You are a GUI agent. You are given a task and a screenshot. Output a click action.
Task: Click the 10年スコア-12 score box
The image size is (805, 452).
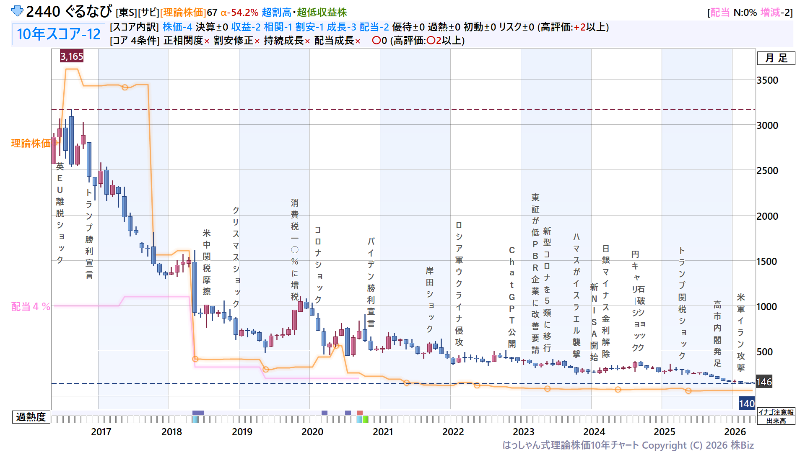59,34
